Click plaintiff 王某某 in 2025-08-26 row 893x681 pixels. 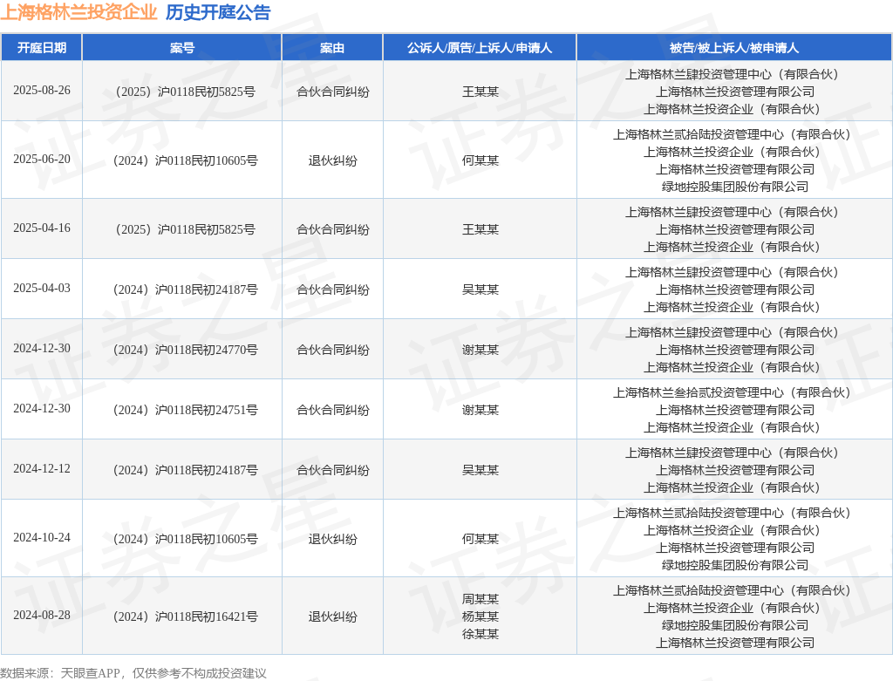pyautogui.click(x=481, y=92)
